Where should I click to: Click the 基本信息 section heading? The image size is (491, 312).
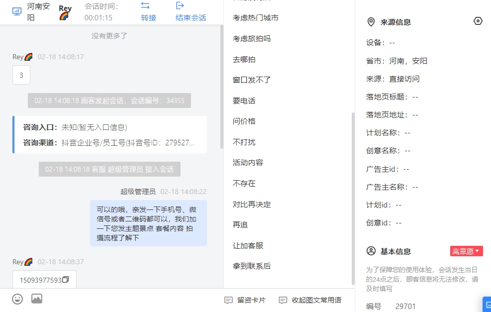tap(395, 251)
